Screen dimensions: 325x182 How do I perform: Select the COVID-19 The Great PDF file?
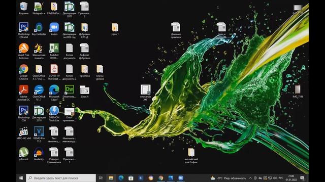tap(54, 72)
